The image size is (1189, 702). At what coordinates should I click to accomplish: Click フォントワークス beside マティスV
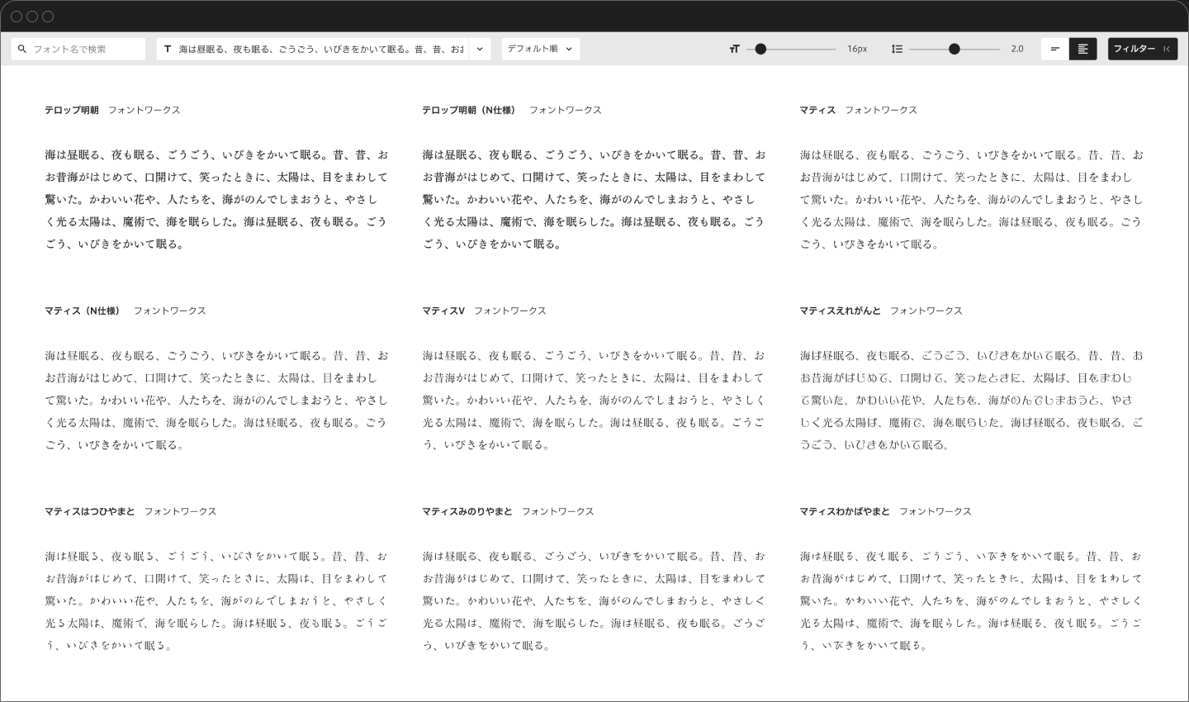click(510, 311)
